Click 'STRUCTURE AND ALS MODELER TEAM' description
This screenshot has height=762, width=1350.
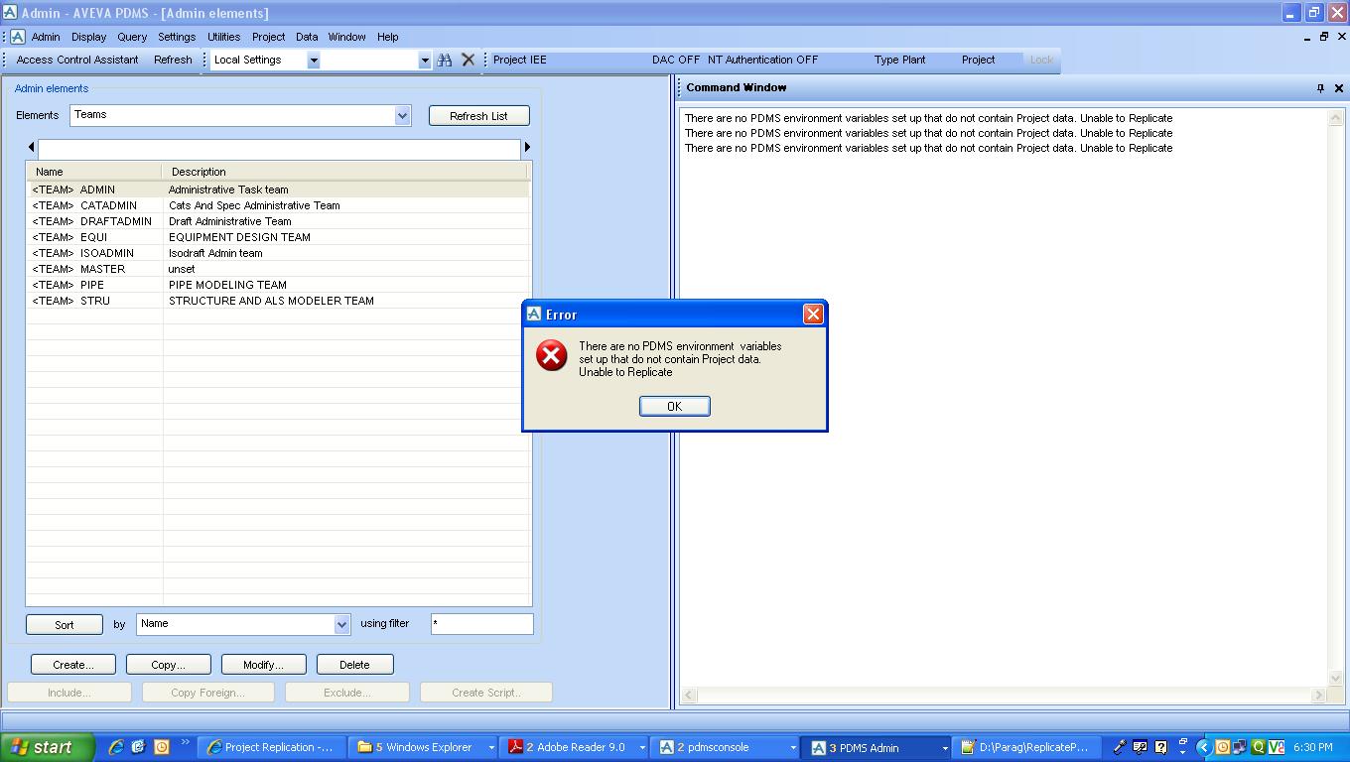pyautogui.click(x=271, y=301)
